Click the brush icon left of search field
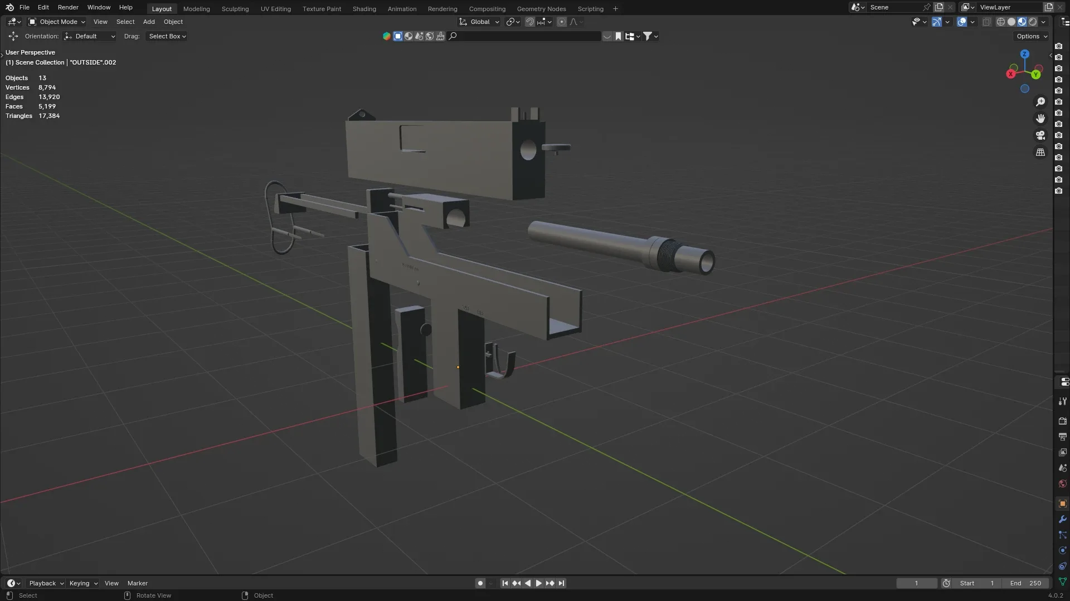Viewport: 1070px width, 601px height. click(441, 36)
